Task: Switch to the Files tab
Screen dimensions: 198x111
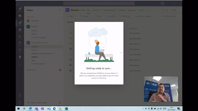Action: 88,10
